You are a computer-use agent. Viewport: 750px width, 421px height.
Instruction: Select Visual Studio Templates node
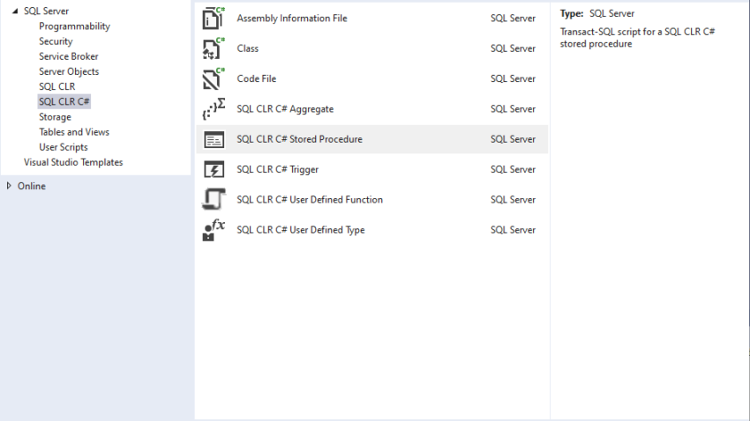point(73,162)
